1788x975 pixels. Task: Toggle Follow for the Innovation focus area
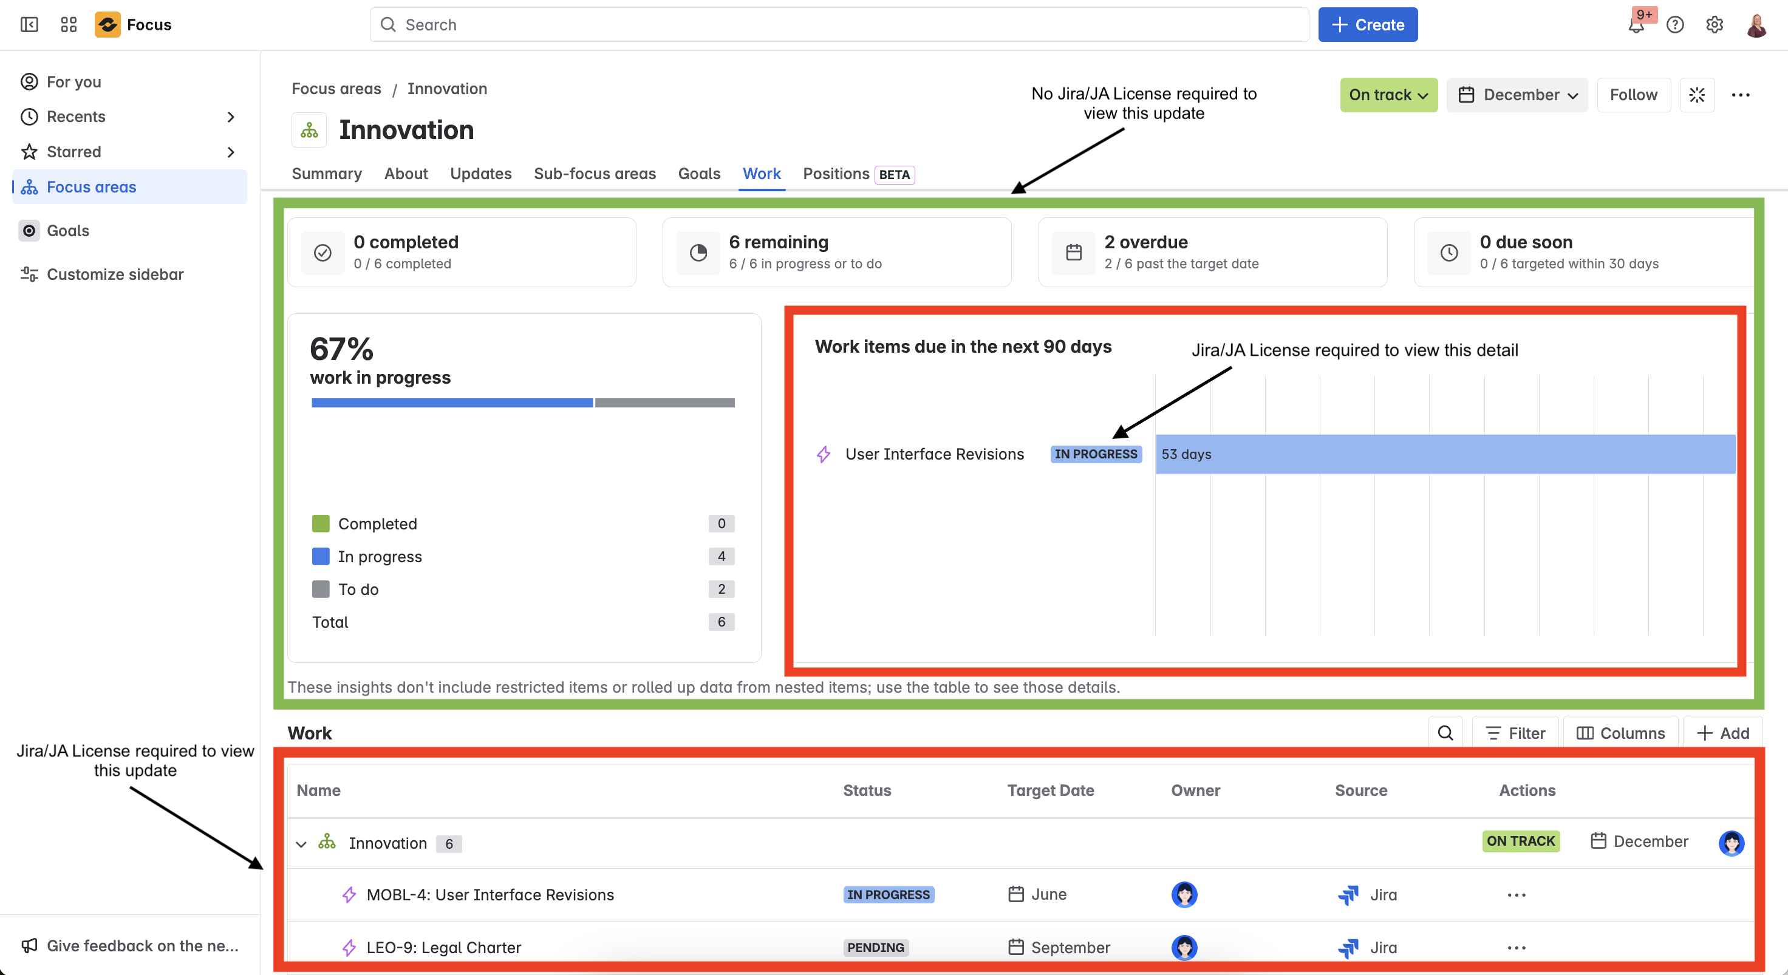tap(1633, 95)
